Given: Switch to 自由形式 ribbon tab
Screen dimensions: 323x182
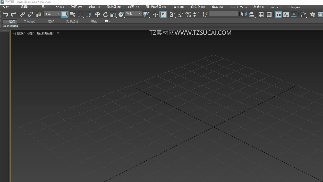Looking at the screenshot, I should [29, 22].
